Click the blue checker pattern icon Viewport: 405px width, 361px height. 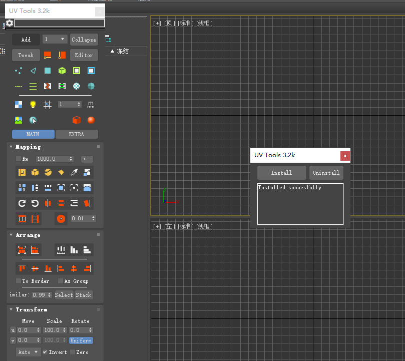click(x=19, y=105)
